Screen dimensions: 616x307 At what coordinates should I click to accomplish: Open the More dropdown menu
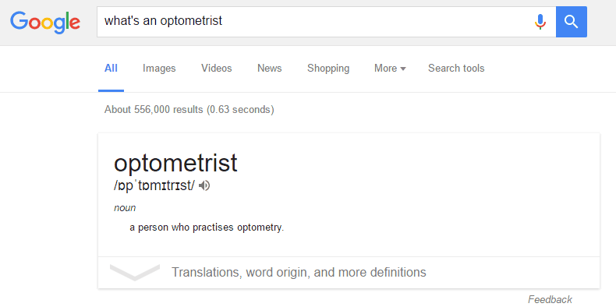[390, 69]
